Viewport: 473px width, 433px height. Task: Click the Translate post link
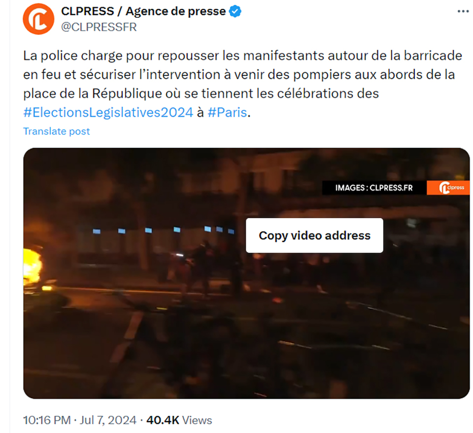[56, 131]
